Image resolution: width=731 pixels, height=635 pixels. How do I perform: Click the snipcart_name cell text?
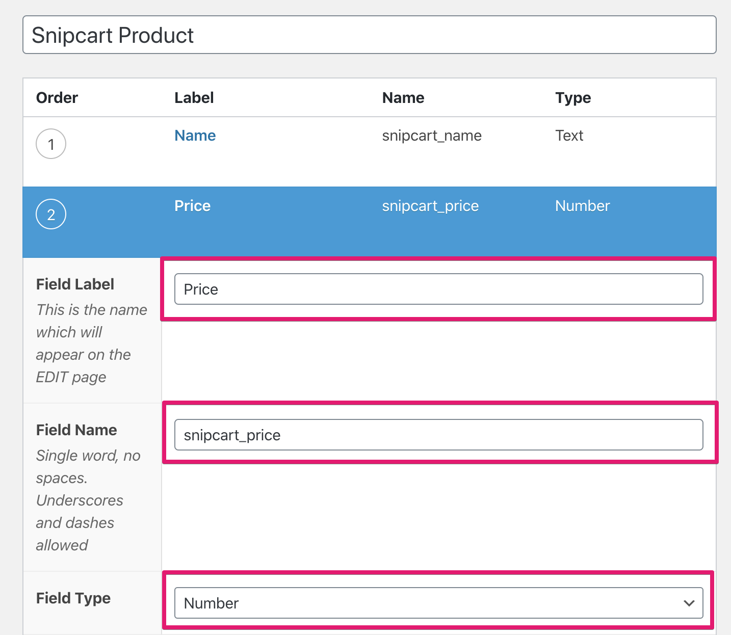(x=432, y=136)
